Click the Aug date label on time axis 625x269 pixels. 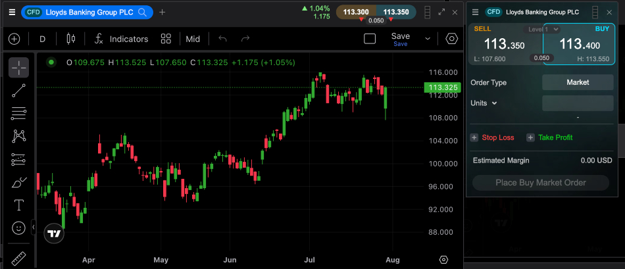[x=393, y=260]
